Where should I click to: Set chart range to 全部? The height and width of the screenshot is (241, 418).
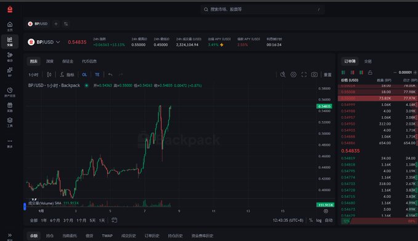[x=34, y=221]
